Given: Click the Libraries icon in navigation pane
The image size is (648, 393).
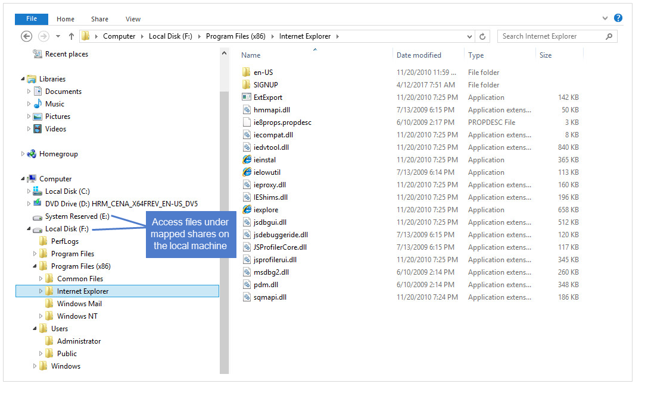Looking at the screenshot, I should pos(32,78).
